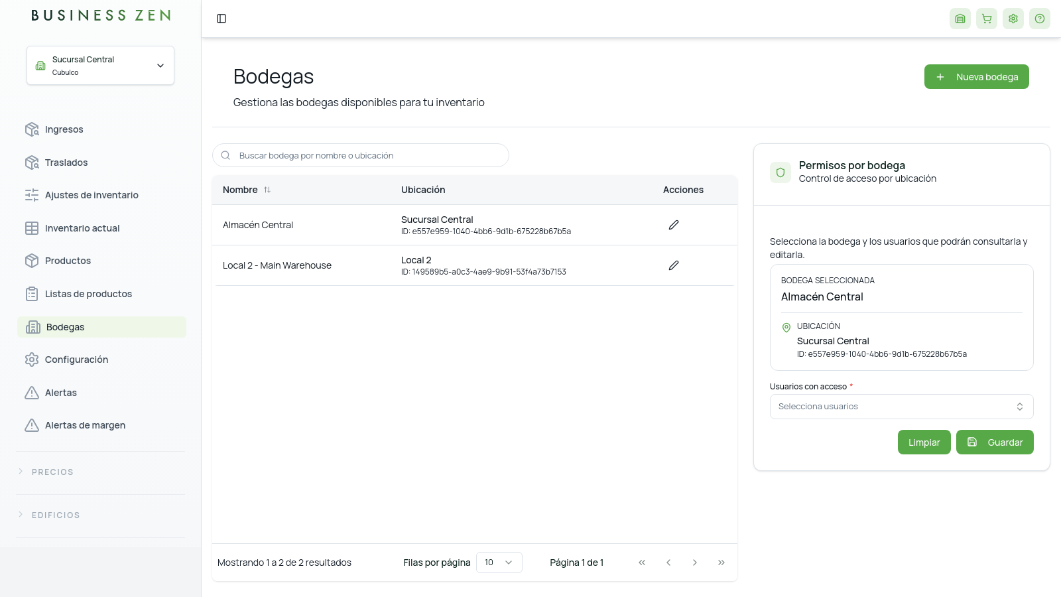Screen dimensions: 1061x597
Task: Open the warehouse icon in top bar
Action: click(x=960, y=19)
